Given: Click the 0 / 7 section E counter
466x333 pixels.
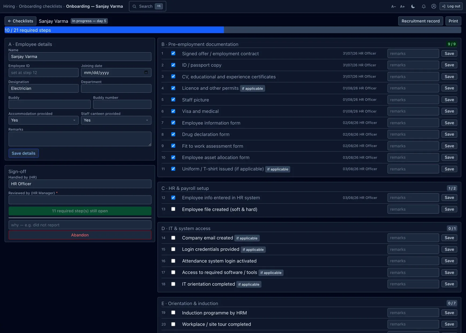Looking at the screenshot, I should (x=452, y=303).
